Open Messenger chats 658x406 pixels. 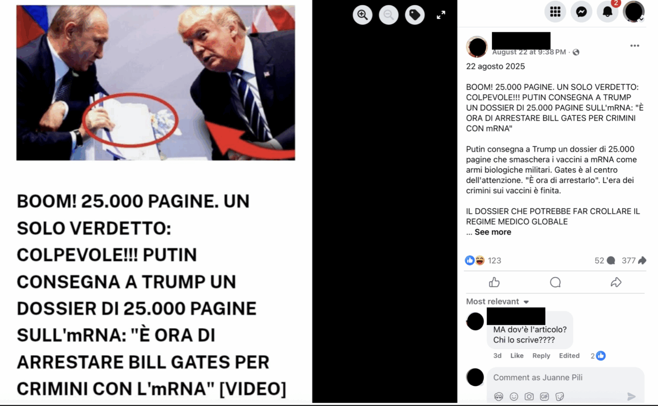click(x=581, y=12)
